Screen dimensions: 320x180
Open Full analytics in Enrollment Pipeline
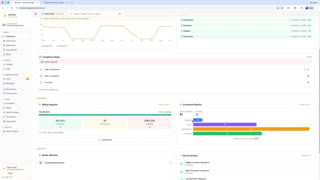[x=305, y=104]
